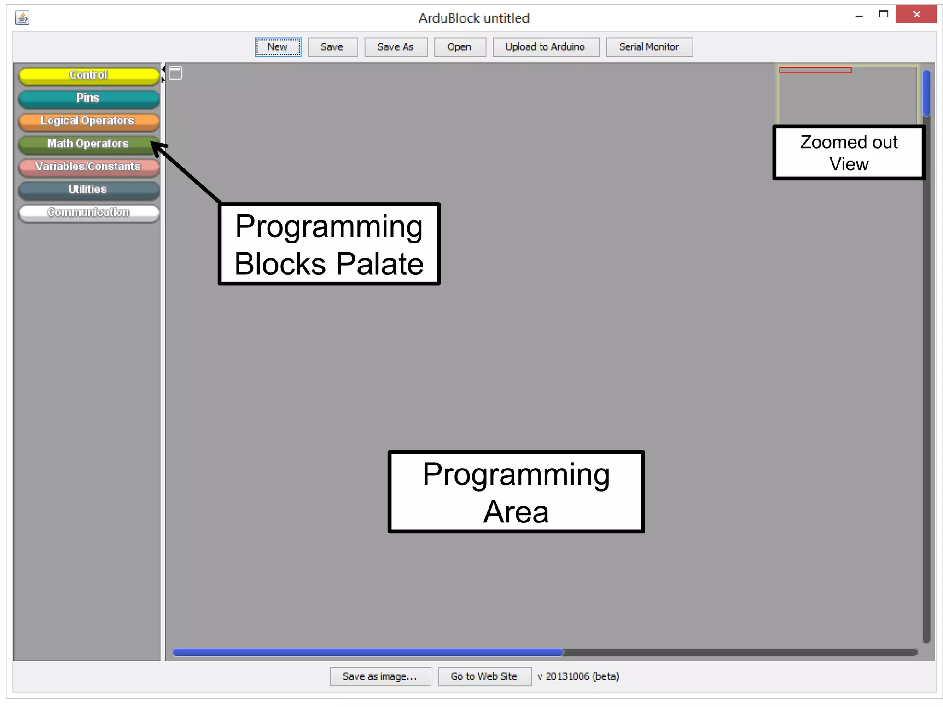Go to Web Site

(x=484, y=677)
